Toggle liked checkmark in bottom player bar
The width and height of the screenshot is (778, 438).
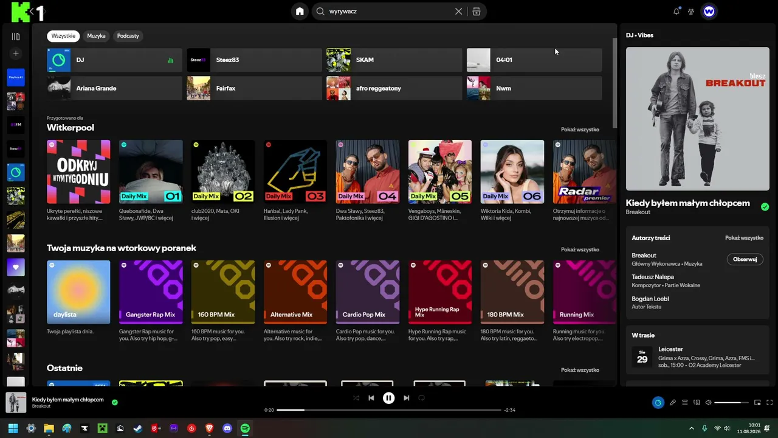(x=115, y=402)
